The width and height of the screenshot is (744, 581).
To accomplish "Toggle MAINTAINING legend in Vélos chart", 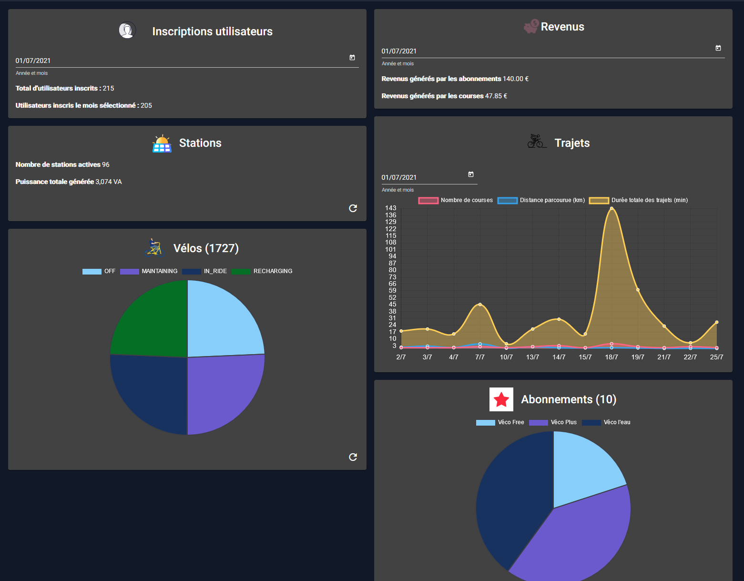I will tap(149, 271).
